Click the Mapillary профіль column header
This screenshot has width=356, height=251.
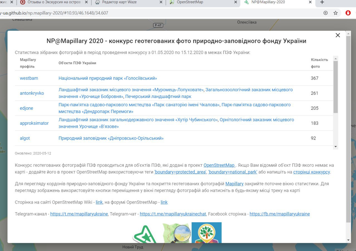click(x=28, y=63)
